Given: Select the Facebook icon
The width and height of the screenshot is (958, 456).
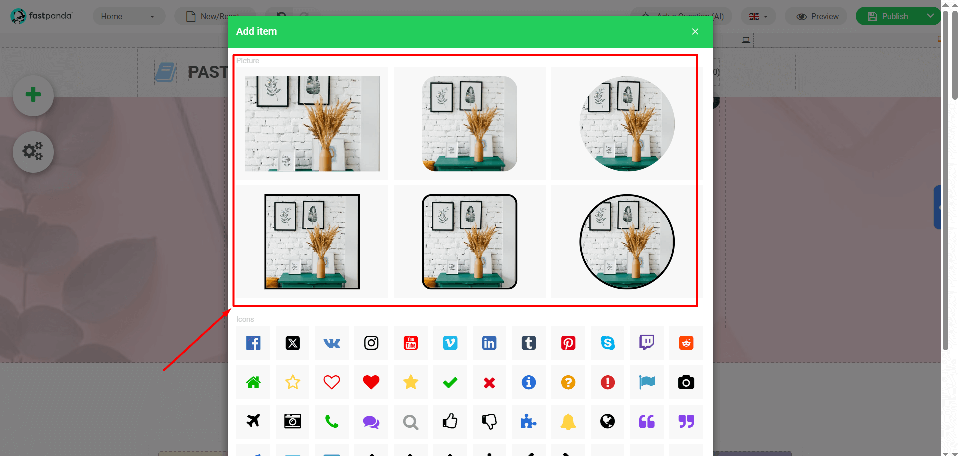Looking at the screenshot, I should tap(253, 343).
